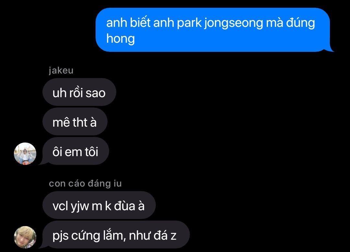Click the sender name "con cáo đáng iu"
This screenshot has height=252, width=350.
[x=85, y=184]
